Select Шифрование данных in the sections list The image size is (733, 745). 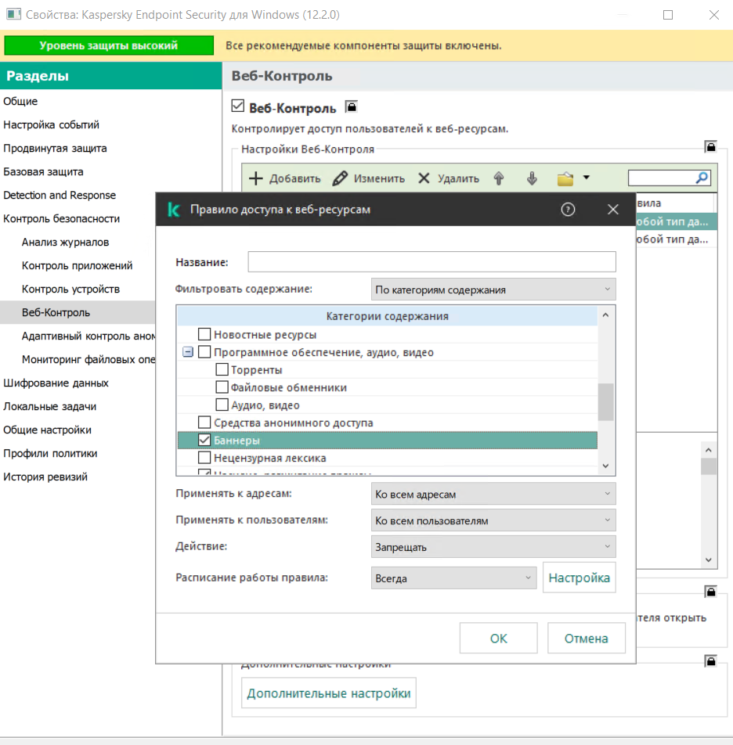(56, 383)
